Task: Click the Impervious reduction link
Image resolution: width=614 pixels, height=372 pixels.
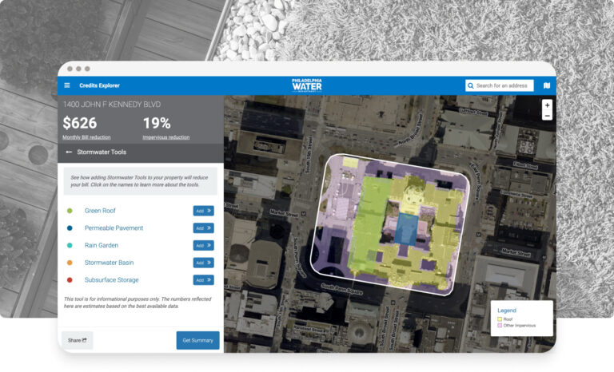Action: tap(165, 137)
